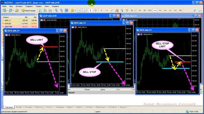Image resolution: width=204 pixels, height=114 pixels.
Task: Toggle chart auto scroll icon
Action: (x=79, y=10)
